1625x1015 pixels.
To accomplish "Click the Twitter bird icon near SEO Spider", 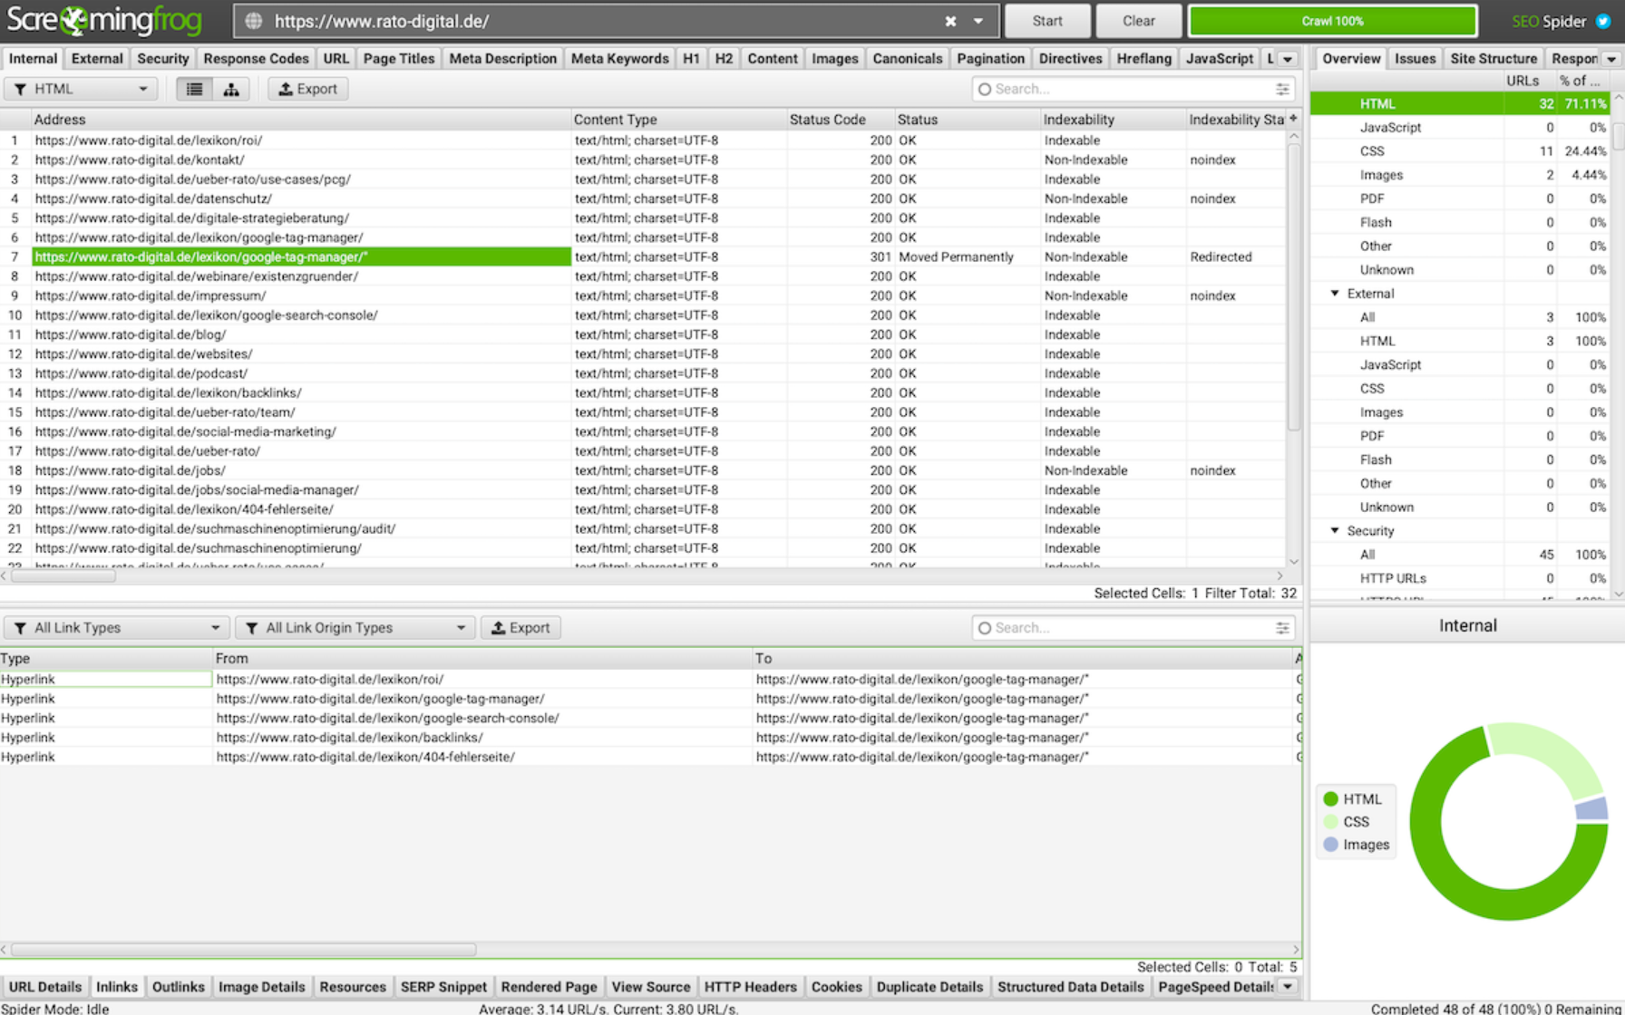I will point(1603,21).
